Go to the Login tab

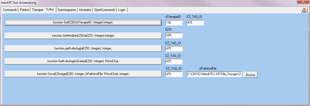click(122, 10)
